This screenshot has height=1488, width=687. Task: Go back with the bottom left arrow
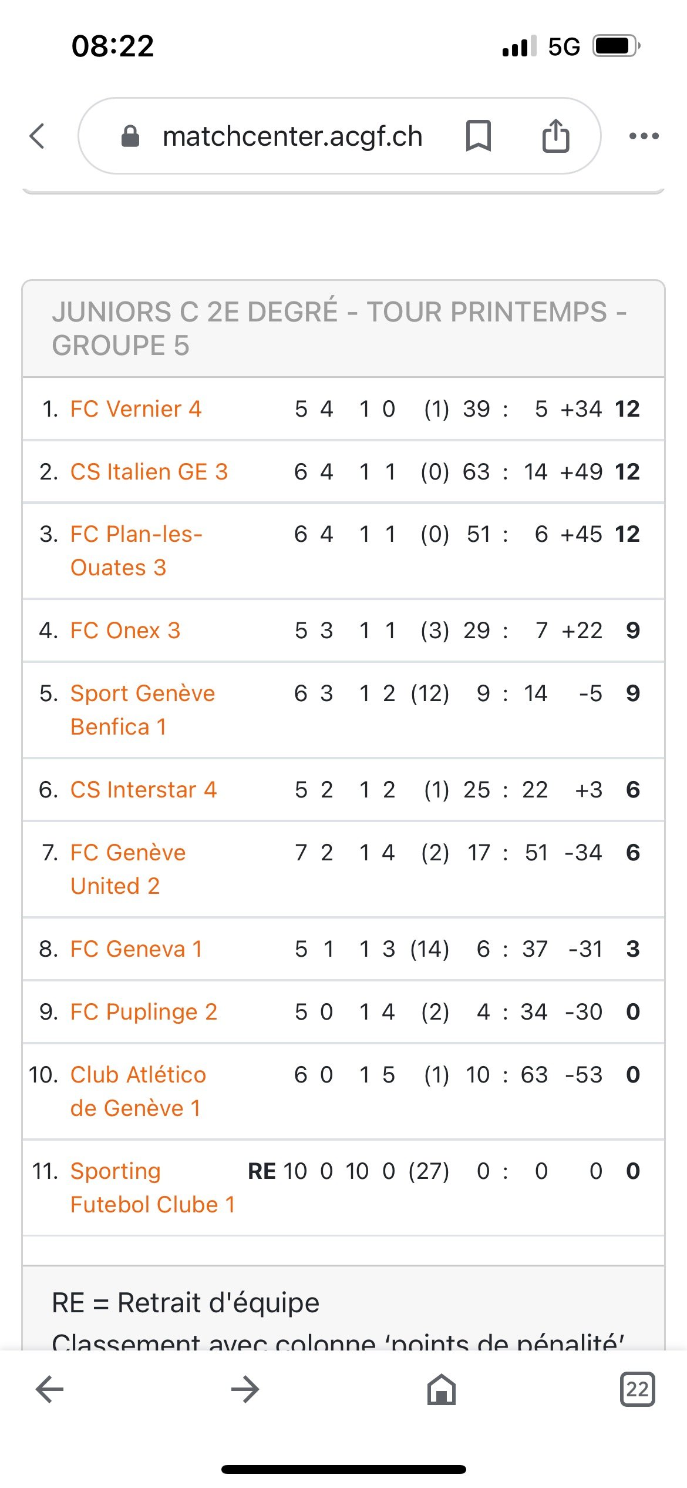[x=49, y=1389]
